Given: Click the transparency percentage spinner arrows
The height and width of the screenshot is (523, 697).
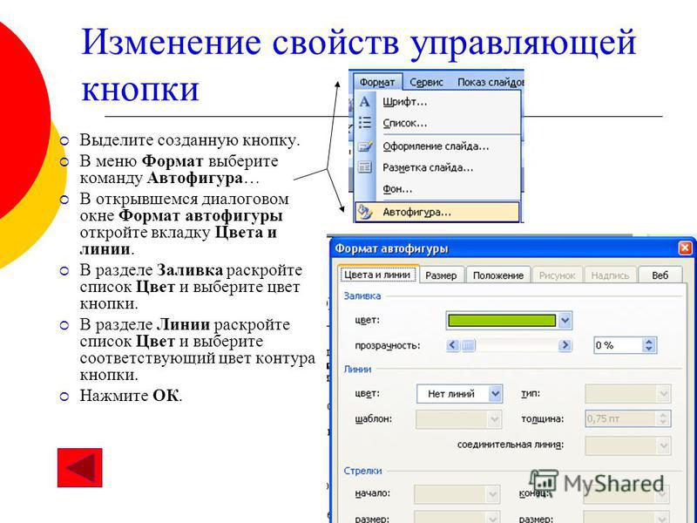Looking at the screenshot, I should (649, 345).
